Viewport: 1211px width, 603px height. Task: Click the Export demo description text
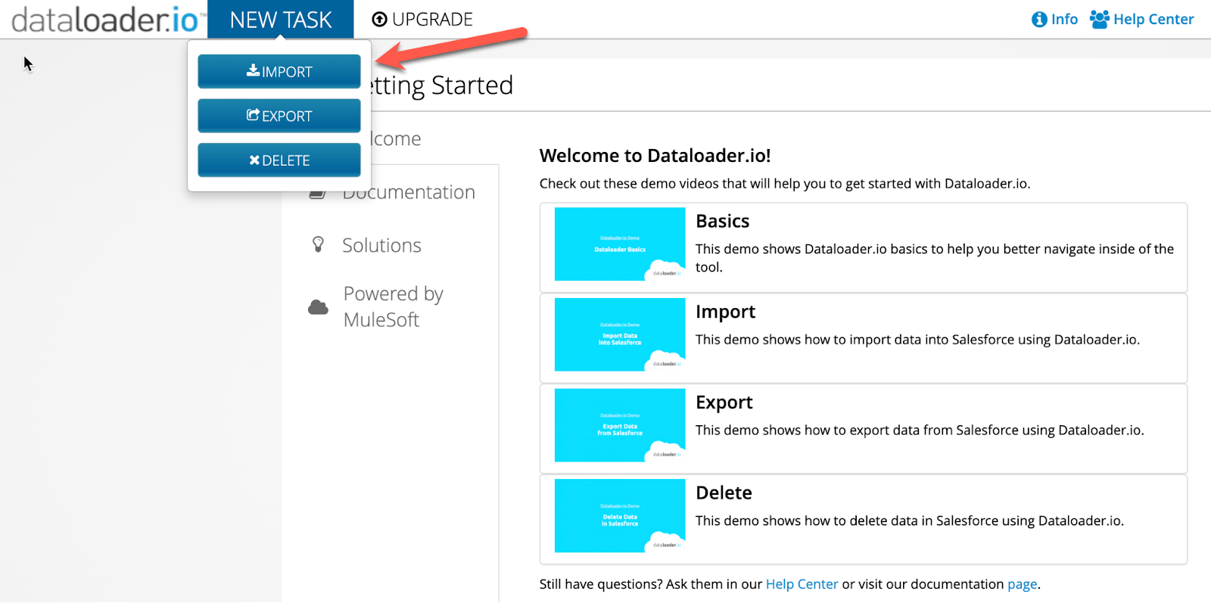pos(920,430)
